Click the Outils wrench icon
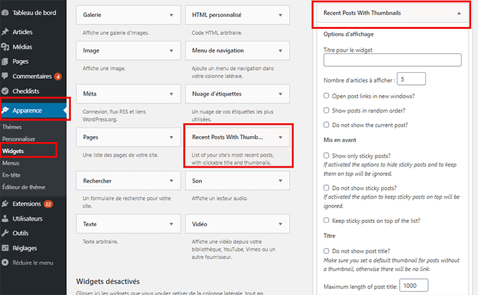The height and width of the screenshot is (295, 478). (5, 233)
